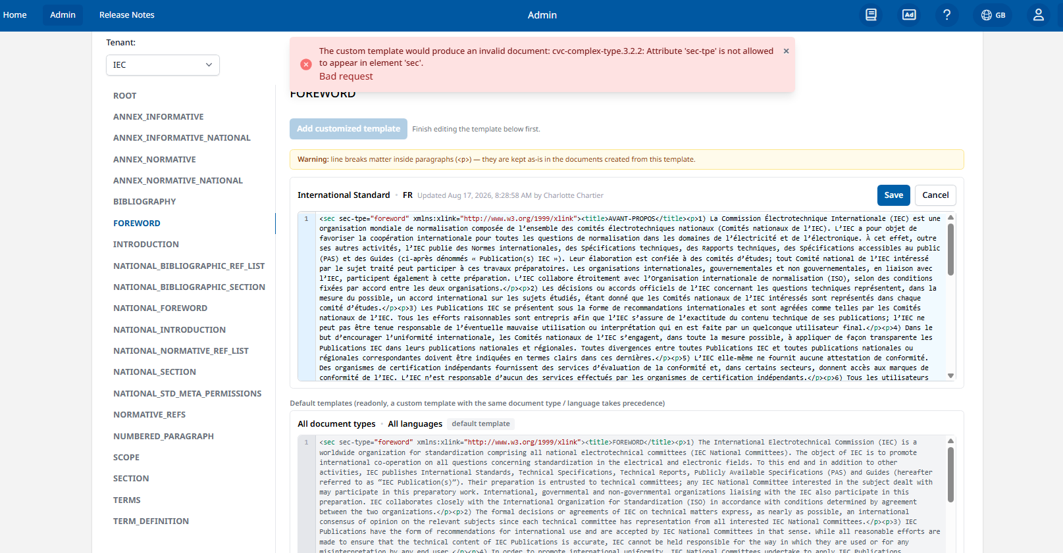Image resolution: width=1063 pixels, height=553 pixels.
Task: Click inside the default template code viewer
Action: pos(630,494)
